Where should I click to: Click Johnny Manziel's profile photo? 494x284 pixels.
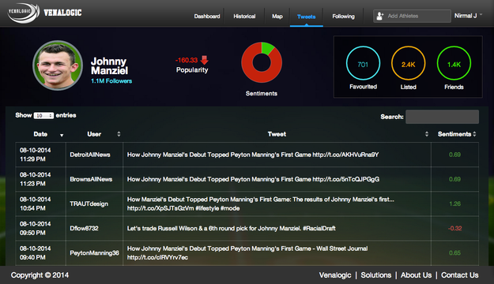[58, 65]
